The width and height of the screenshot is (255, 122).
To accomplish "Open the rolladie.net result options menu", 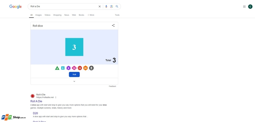I will tap(55, 97).
